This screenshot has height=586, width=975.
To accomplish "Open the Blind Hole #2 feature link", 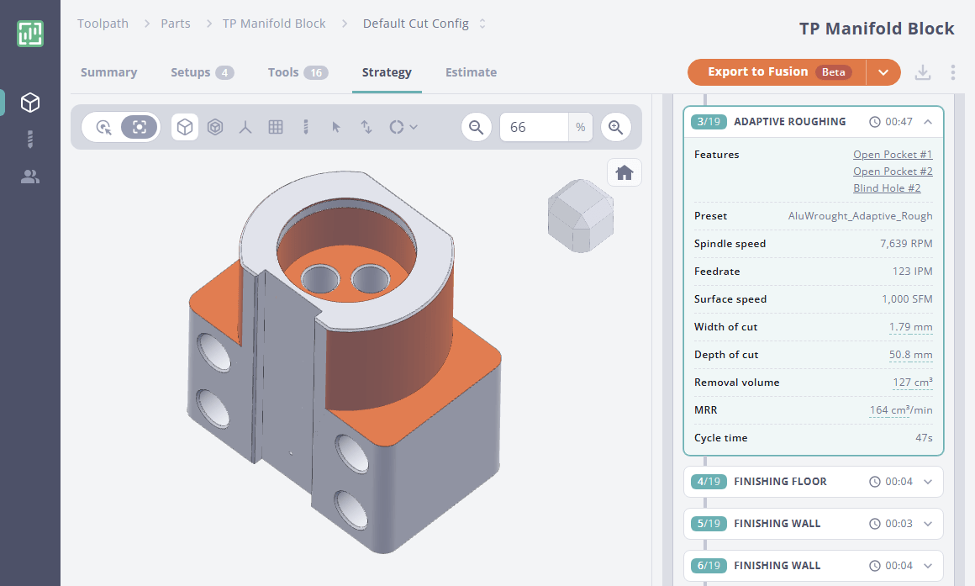I will (887, 187).
